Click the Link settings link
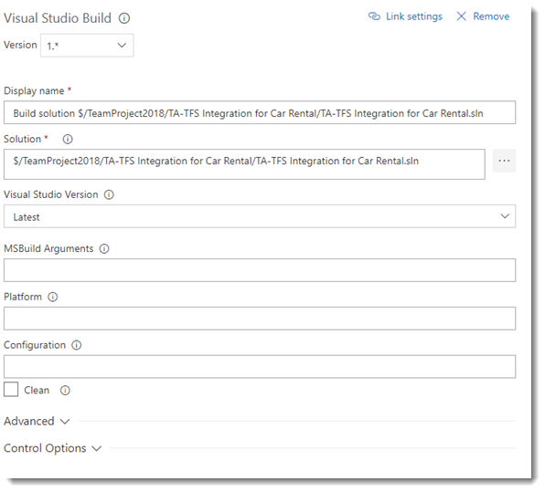 click(x=414, y=16)
